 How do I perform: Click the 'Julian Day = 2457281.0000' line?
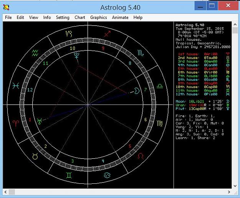click(203, 47)
